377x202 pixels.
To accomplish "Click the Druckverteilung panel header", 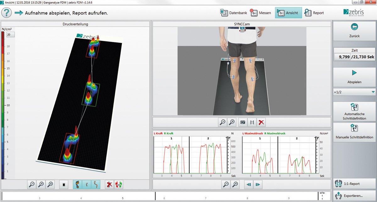I will click(x=75, y=24).
